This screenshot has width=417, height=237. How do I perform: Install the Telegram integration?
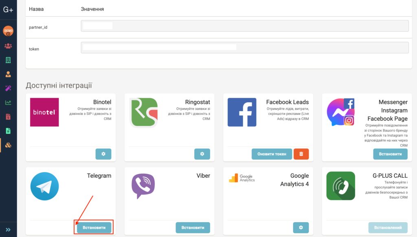pyautogui.click(x=94, y=227)
